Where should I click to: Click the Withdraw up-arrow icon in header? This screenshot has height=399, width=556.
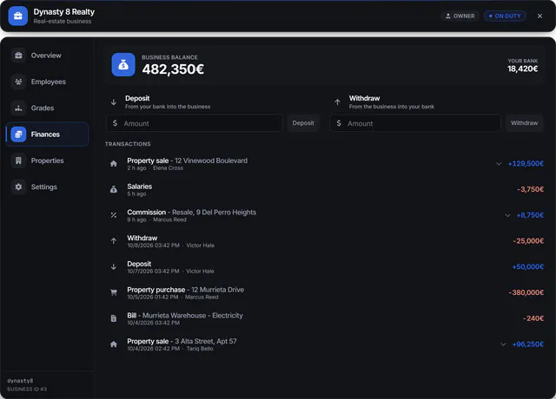click(x=337, y=102)
